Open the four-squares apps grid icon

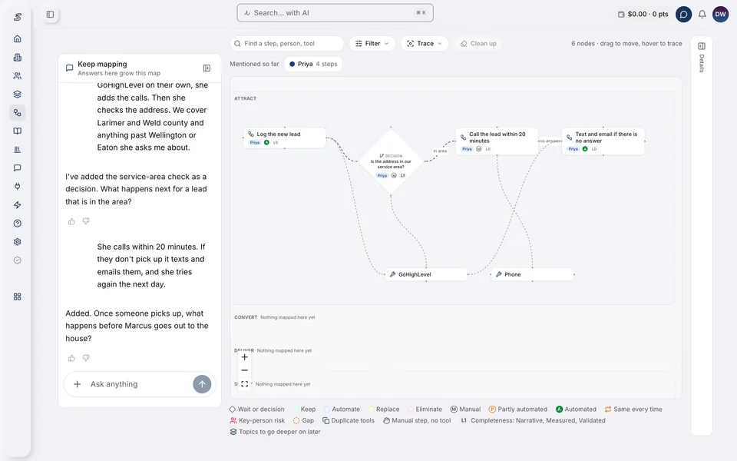18,297
